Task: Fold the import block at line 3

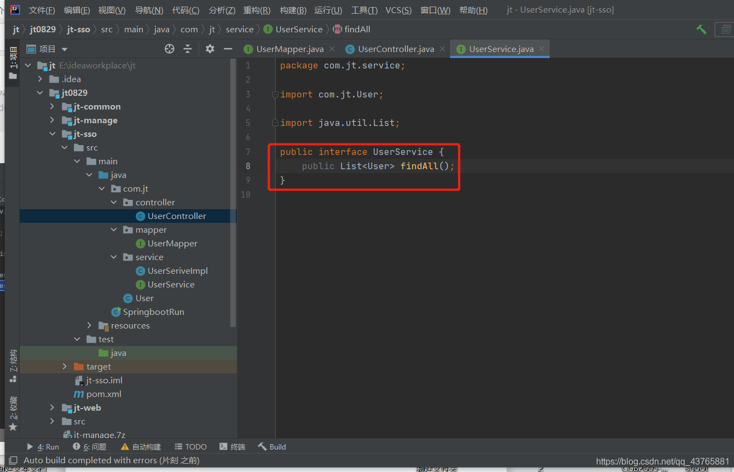Action: point(276,94)
